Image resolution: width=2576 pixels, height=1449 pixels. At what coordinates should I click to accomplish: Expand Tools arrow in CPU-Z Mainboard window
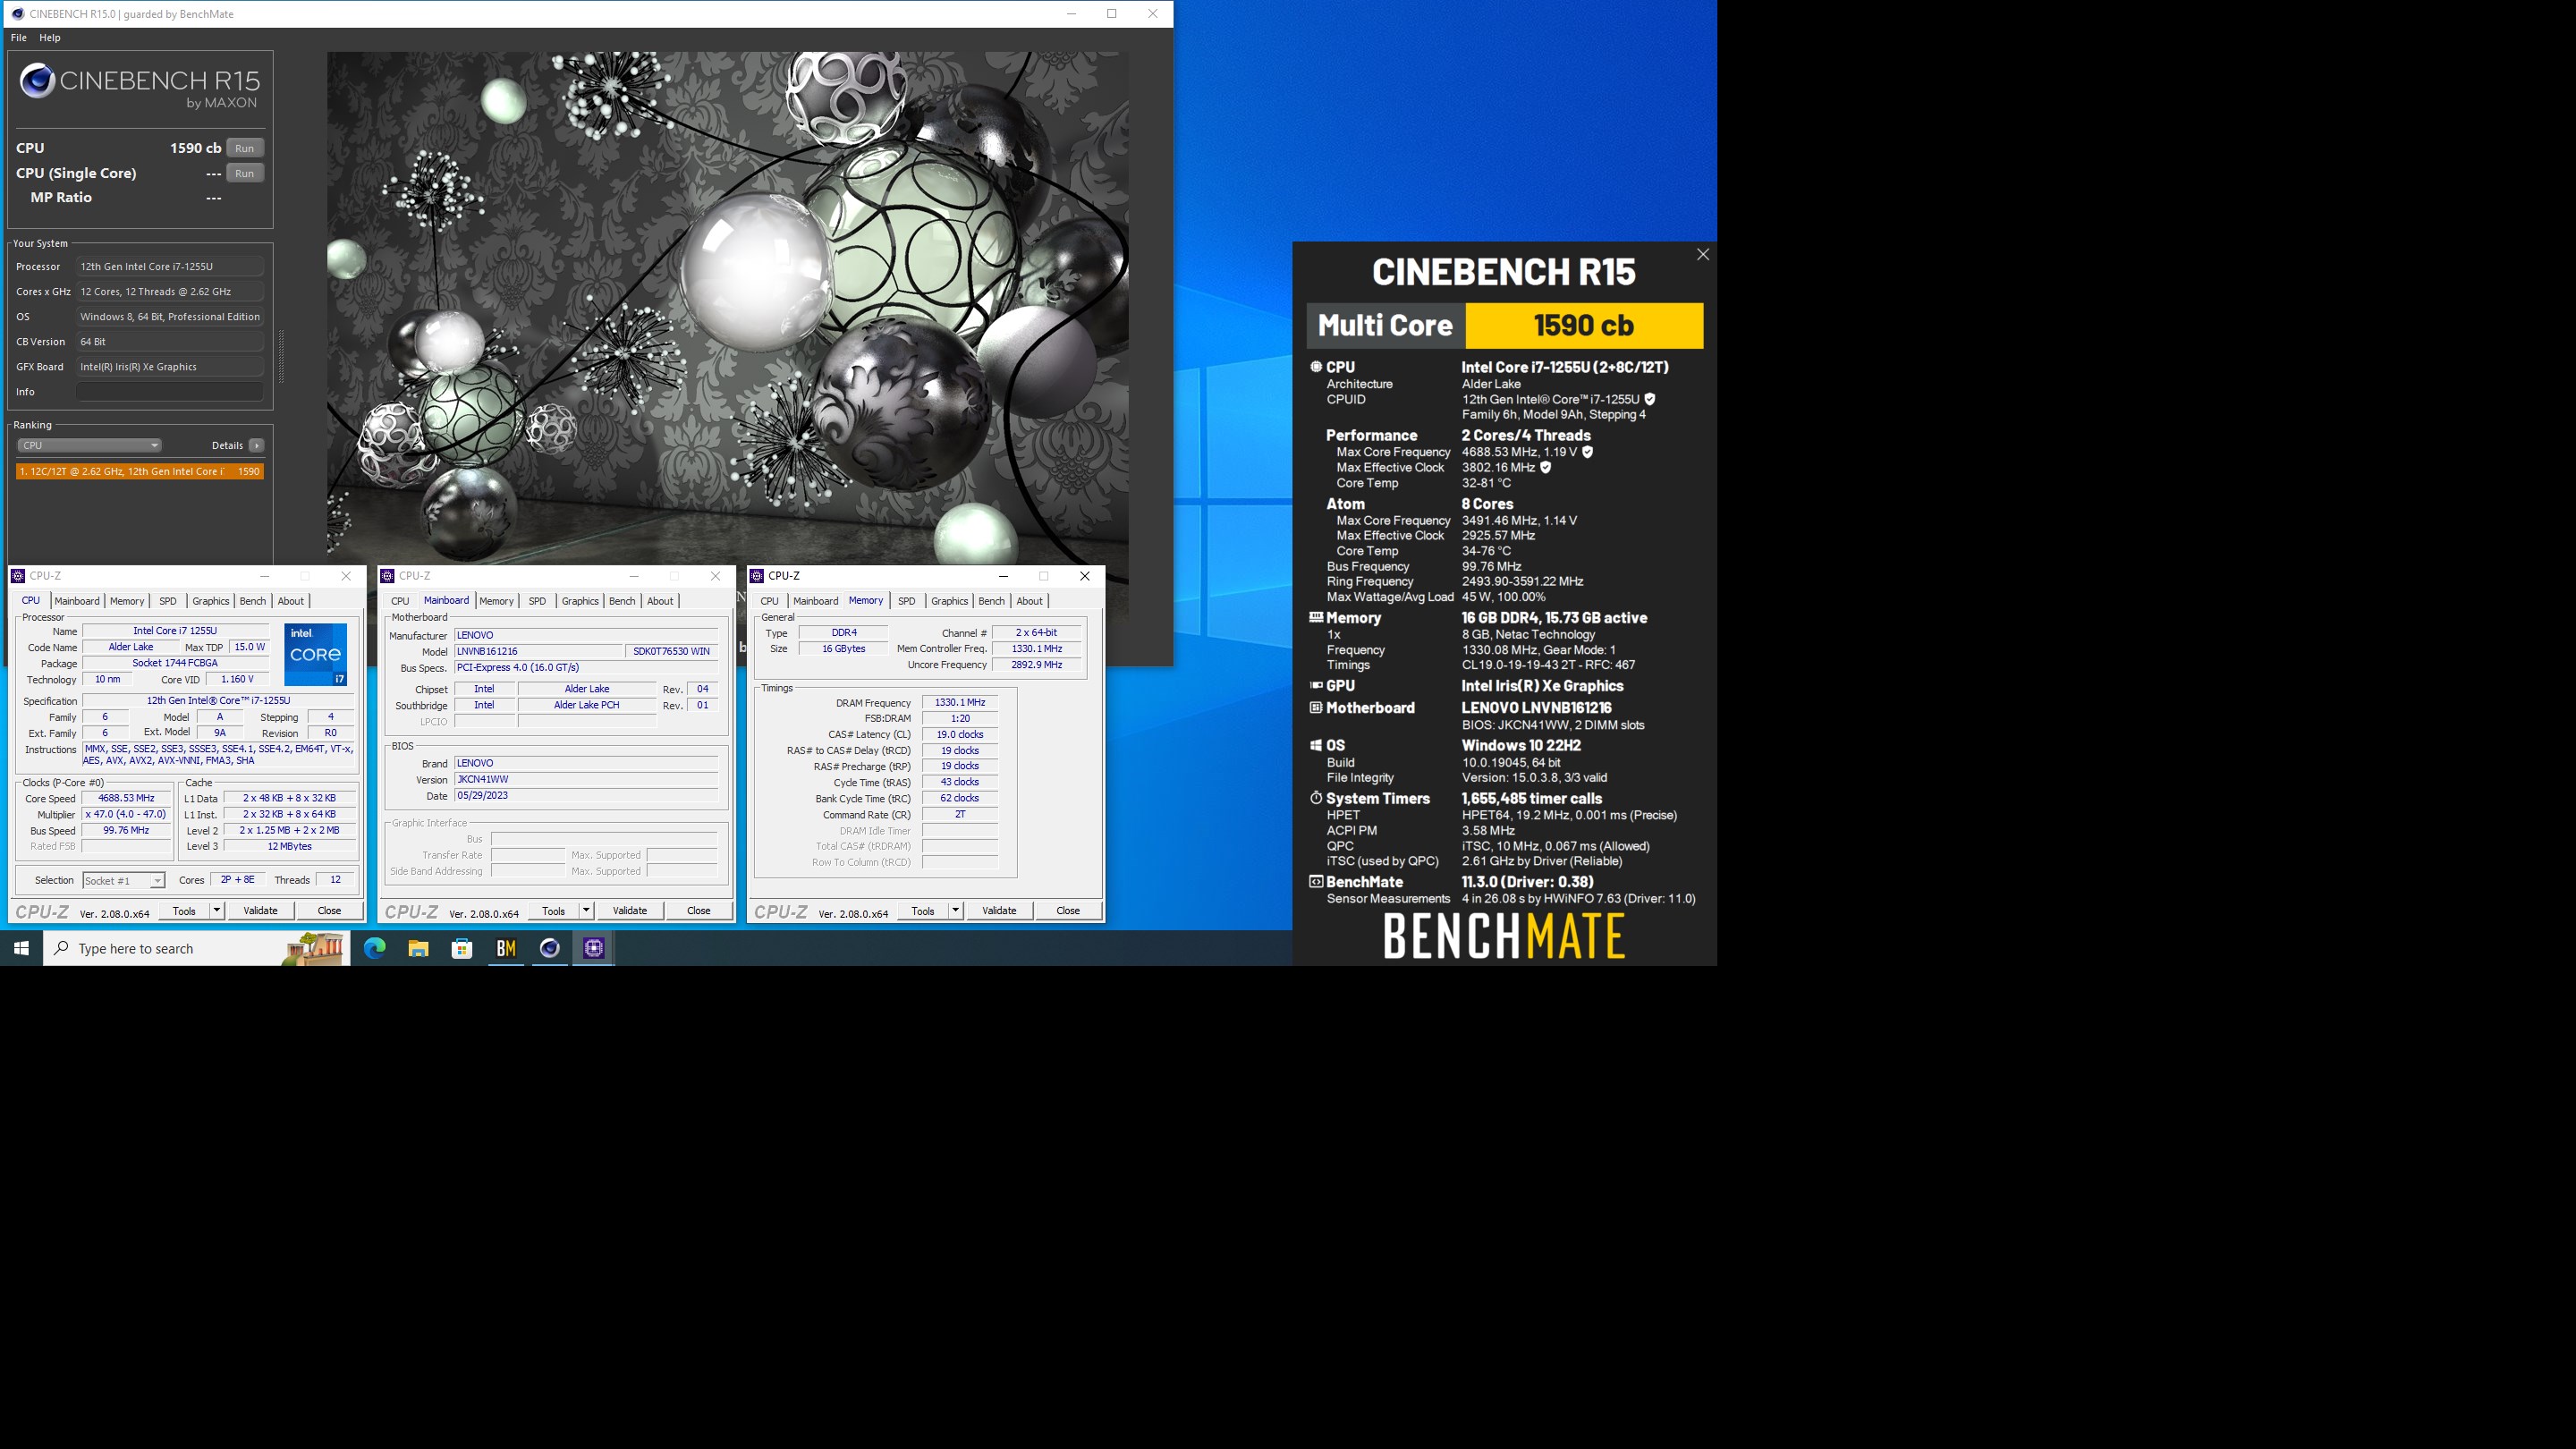pyautogui.click(x=586, y=911)
